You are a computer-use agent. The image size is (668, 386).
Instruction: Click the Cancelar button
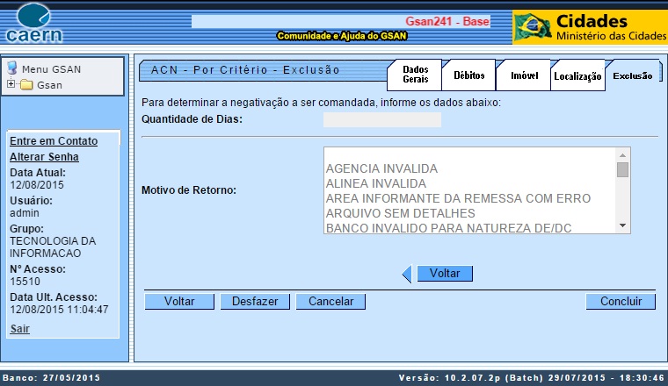[330, 302]
